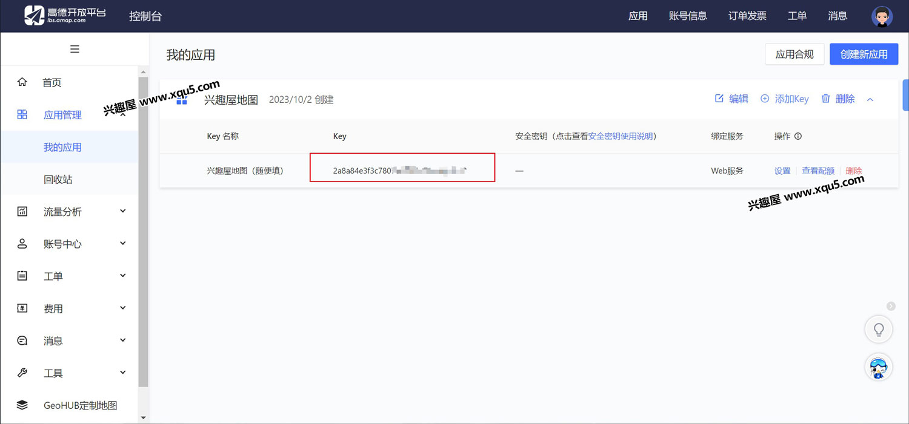Viewport: 909px width, 424px height.
Task: Click the person icon beside 账号中心
Action: click(x=22, y=244)
